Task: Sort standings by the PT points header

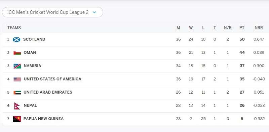Action: pyautogui.click(x=242, y=28)
